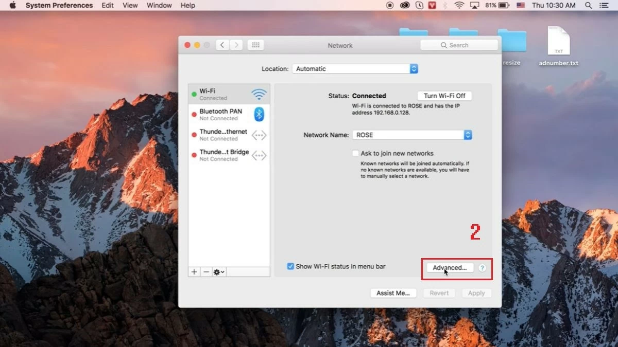The height and width of the screenshot is (347, 618).
Task: Select the Thunderbolt Ethernet service
Action: (221, 135)
